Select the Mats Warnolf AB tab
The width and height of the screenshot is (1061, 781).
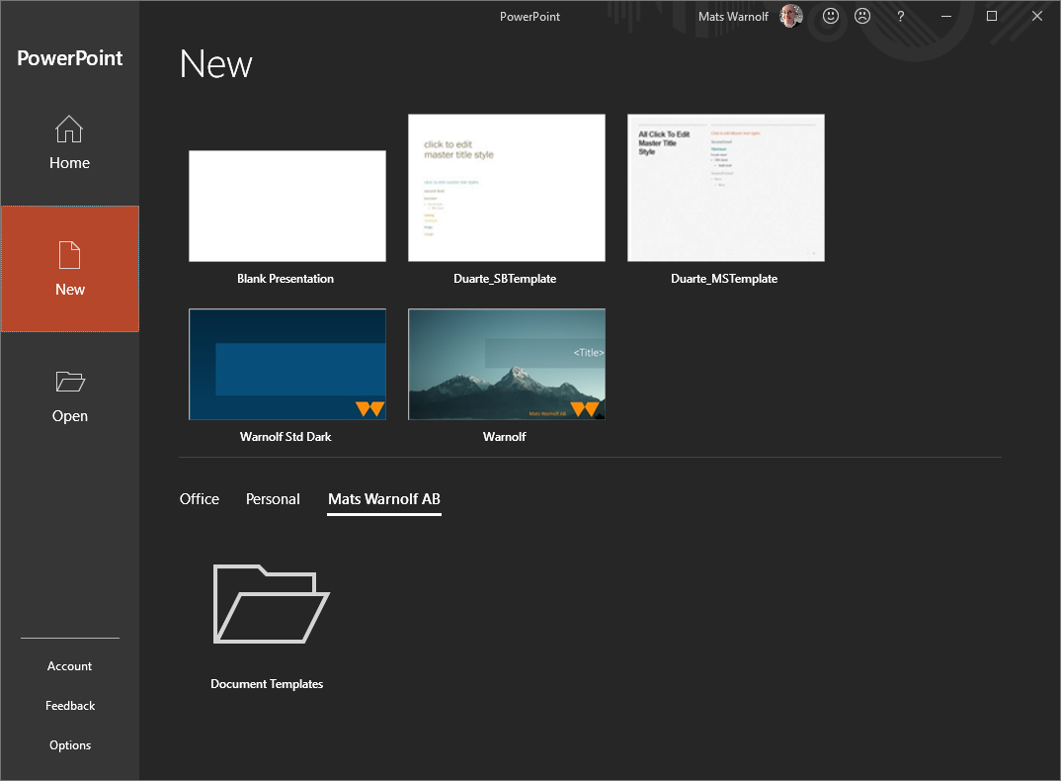[x=383, y=499]
